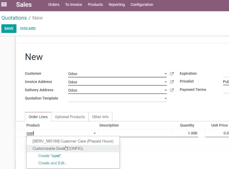The image size is (229, 169).
Task: Open external link for Customer Odoo
Action: pos(172,74)
